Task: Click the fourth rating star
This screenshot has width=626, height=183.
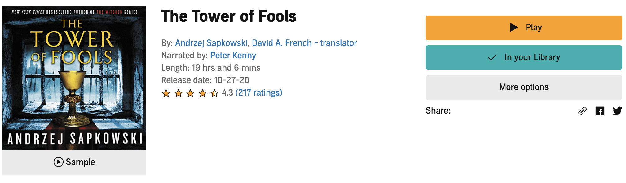Action: [202, 93]
